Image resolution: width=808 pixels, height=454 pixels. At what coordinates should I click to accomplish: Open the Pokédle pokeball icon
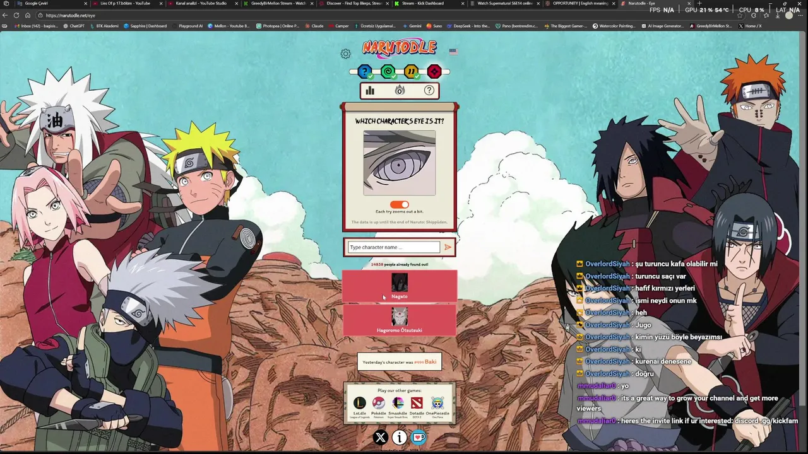(x=378, y=403)
